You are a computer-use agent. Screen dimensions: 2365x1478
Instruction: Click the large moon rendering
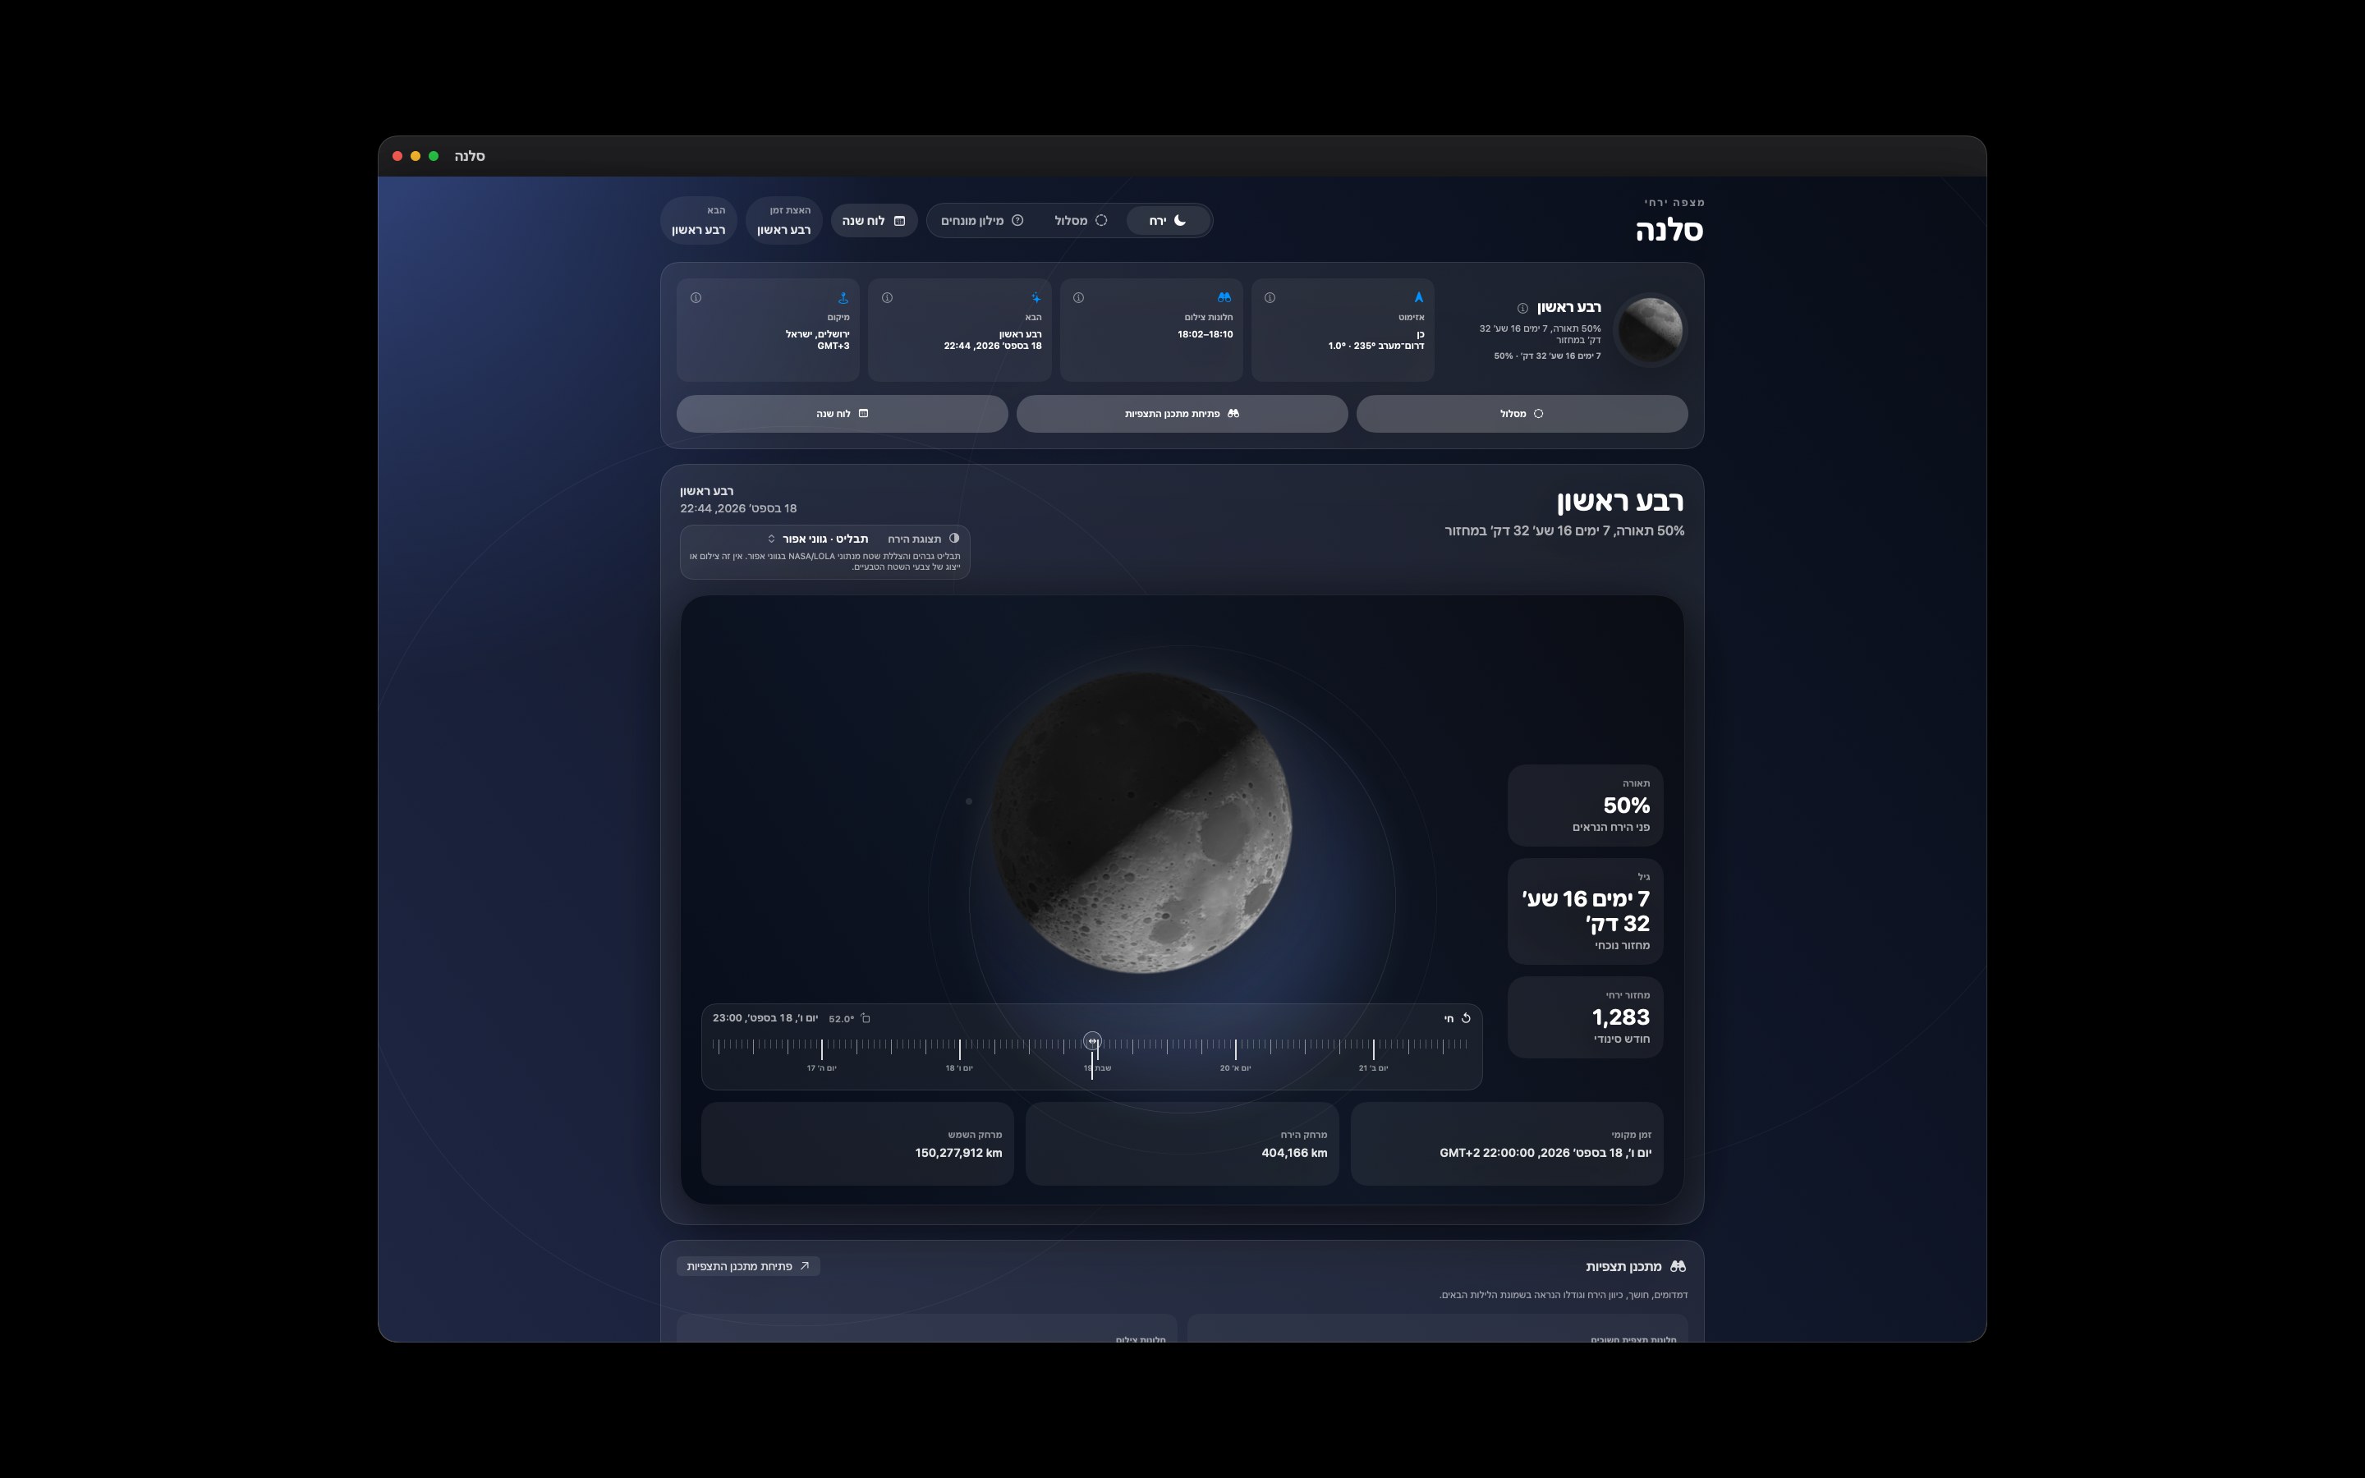pyautogui.click(x=1141, y=822)
